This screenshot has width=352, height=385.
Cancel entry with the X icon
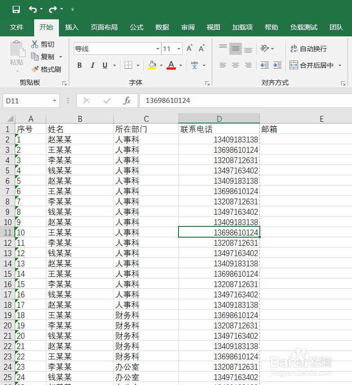(x=86, y=101)
